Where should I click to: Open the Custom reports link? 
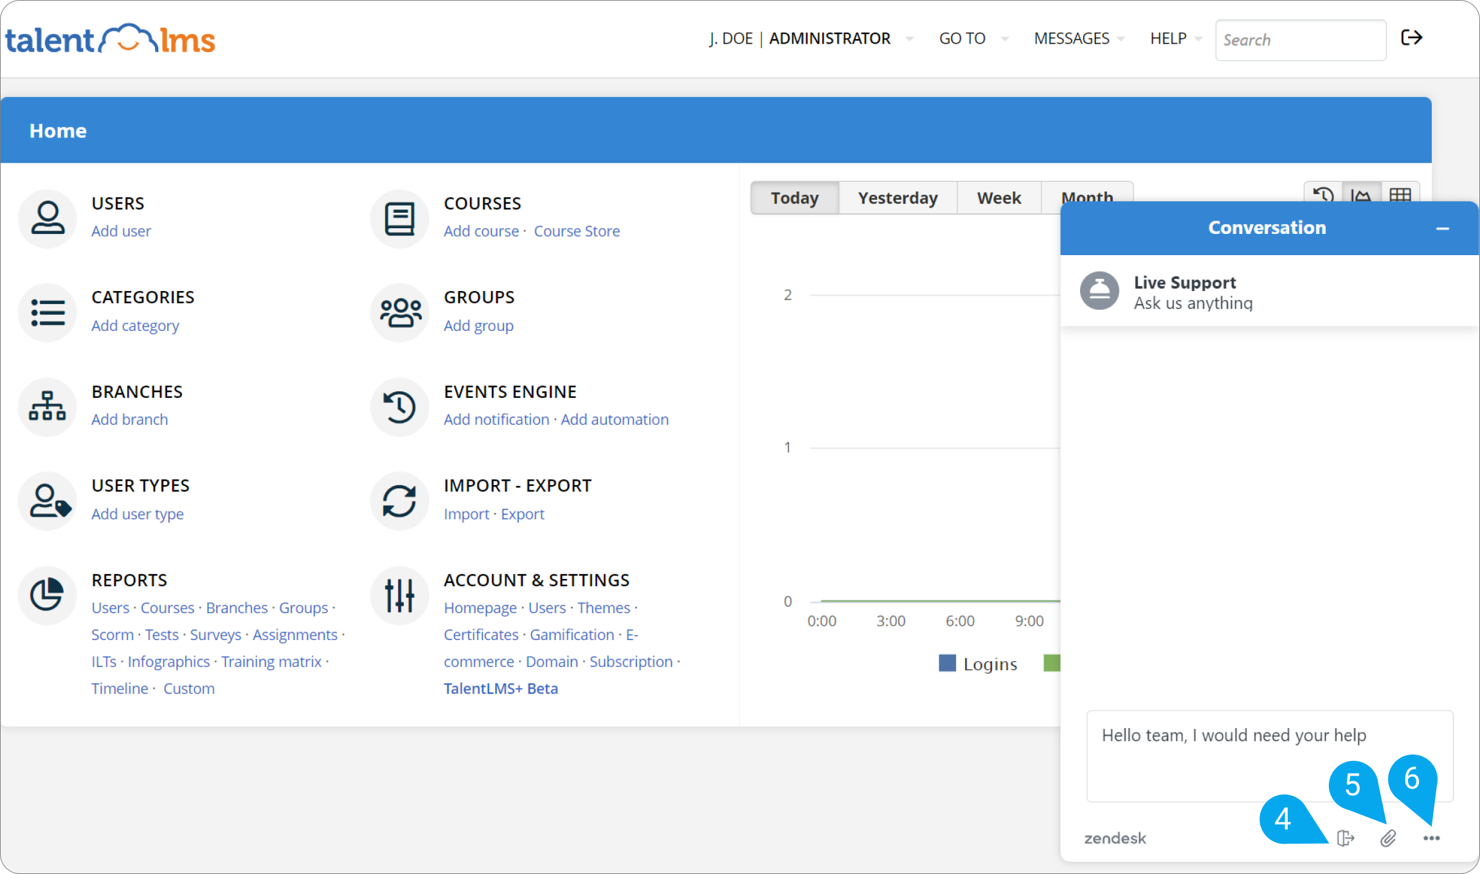pos(188,689)
